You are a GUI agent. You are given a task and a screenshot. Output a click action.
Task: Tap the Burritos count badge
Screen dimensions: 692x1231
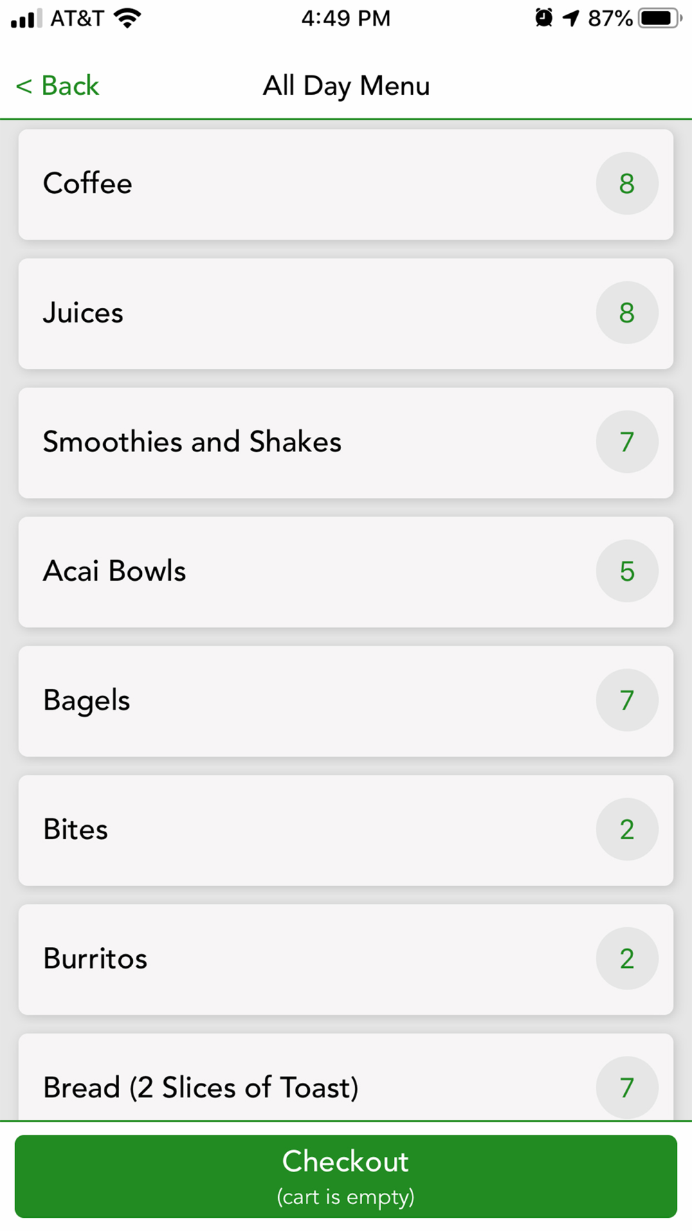point(626,959)
